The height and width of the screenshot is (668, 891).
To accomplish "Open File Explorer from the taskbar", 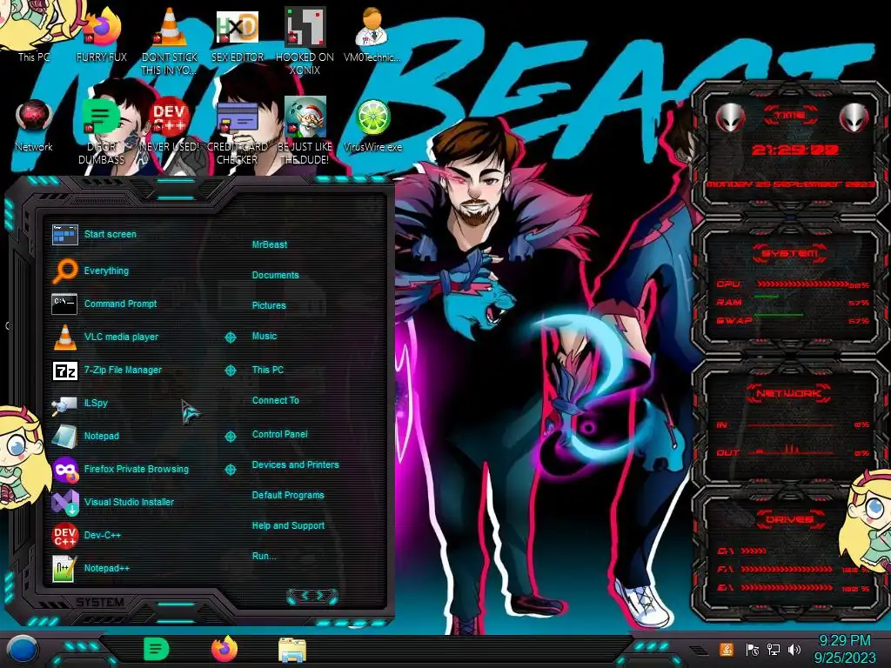I will pyautogui.click(x=292, y=650).
